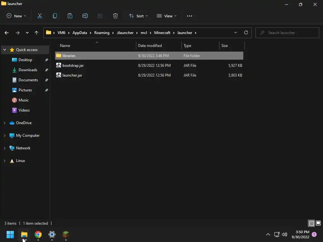Unpin Desktop using its pin icon
Screen dimensions: 323x242
(47, 60)
